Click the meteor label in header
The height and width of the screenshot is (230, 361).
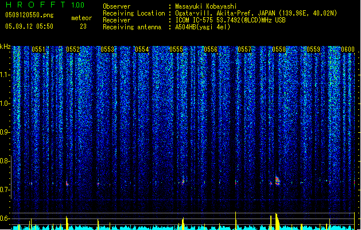pos(81,18)
